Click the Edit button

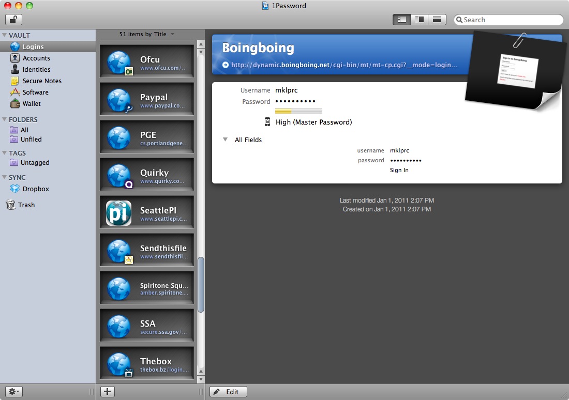[228, 392]
